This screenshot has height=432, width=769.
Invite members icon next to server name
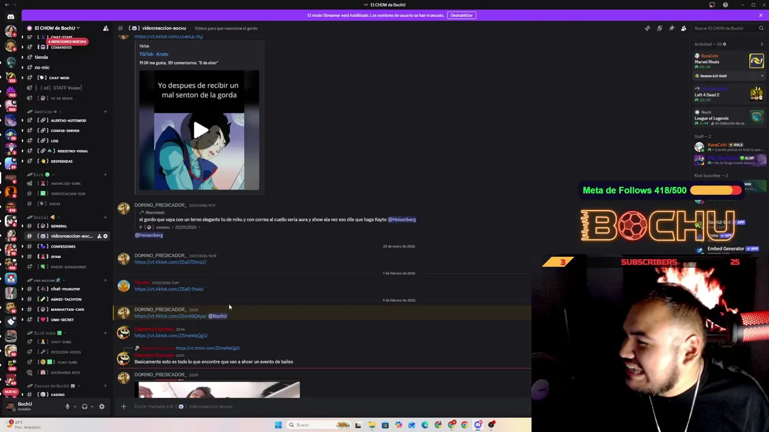(x=106, y=28)
